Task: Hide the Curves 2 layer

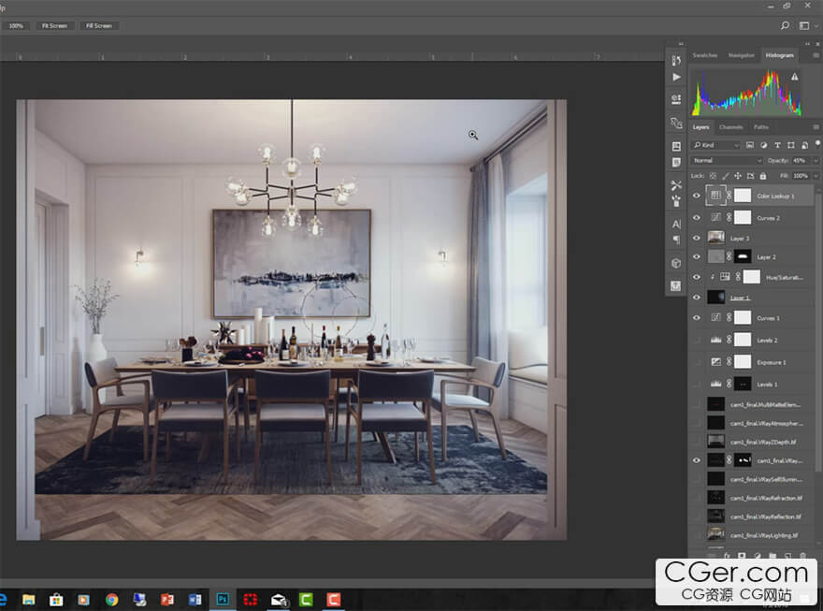Action: coord(697,217)
